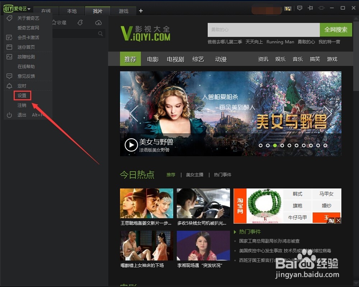The image size is (359, 287).
Task: Add a new tab with plus icon
Action: click(141, 11)
